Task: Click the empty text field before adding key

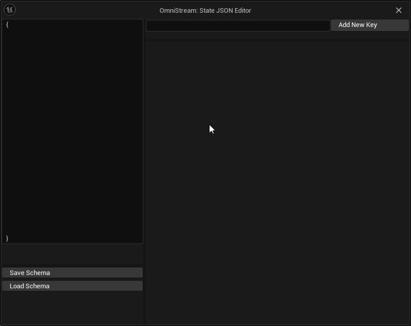Action: [238, 25]
